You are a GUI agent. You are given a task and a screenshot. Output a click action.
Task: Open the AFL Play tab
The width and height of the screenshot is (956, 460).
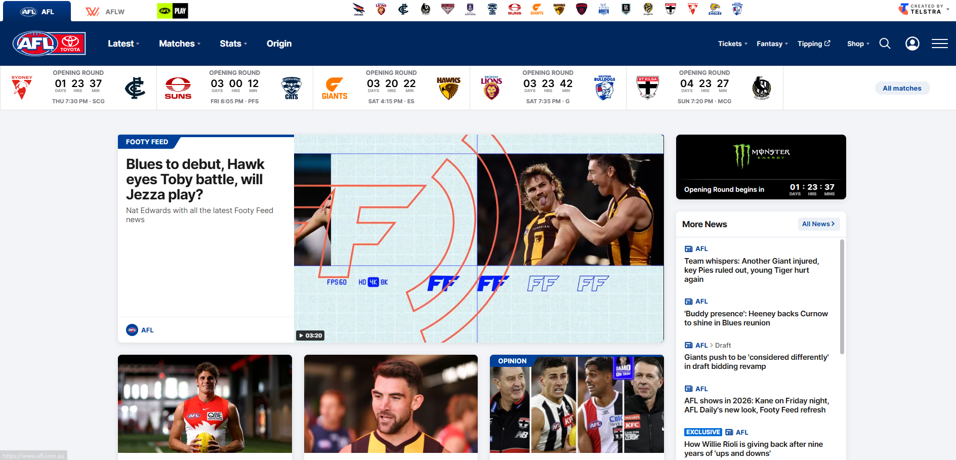click(x=173, y=11)
